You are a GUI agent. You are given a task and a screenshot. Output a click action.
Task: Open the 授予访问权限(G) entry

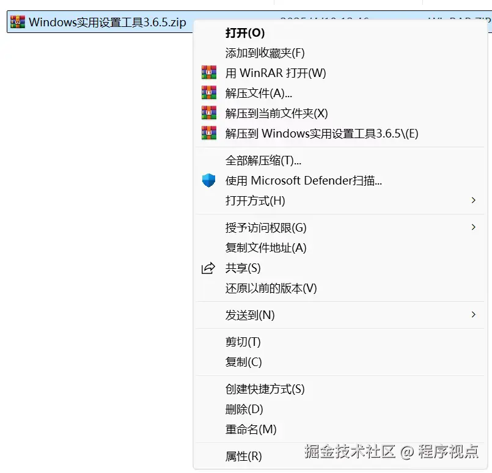click(x=340, y=227)
